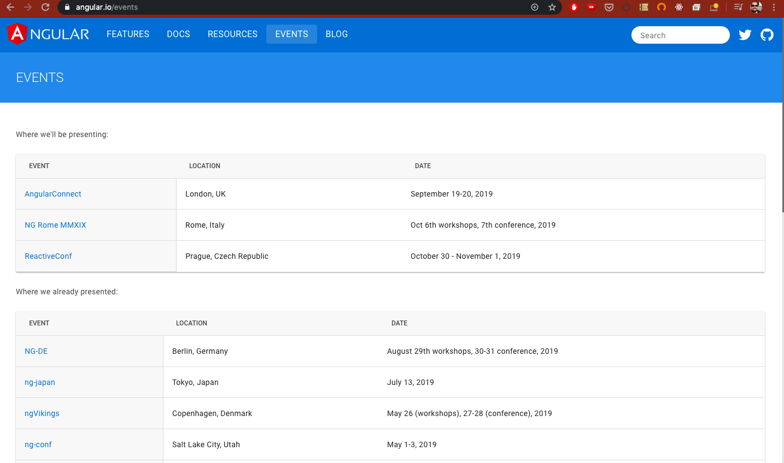784x463 pixels.
Task: Click the Search input field
Action: click(680, 35)
